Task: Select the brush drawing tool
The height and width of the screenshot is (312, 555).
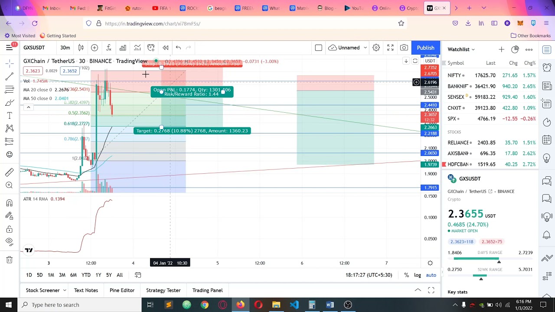Action: (9, 103)
